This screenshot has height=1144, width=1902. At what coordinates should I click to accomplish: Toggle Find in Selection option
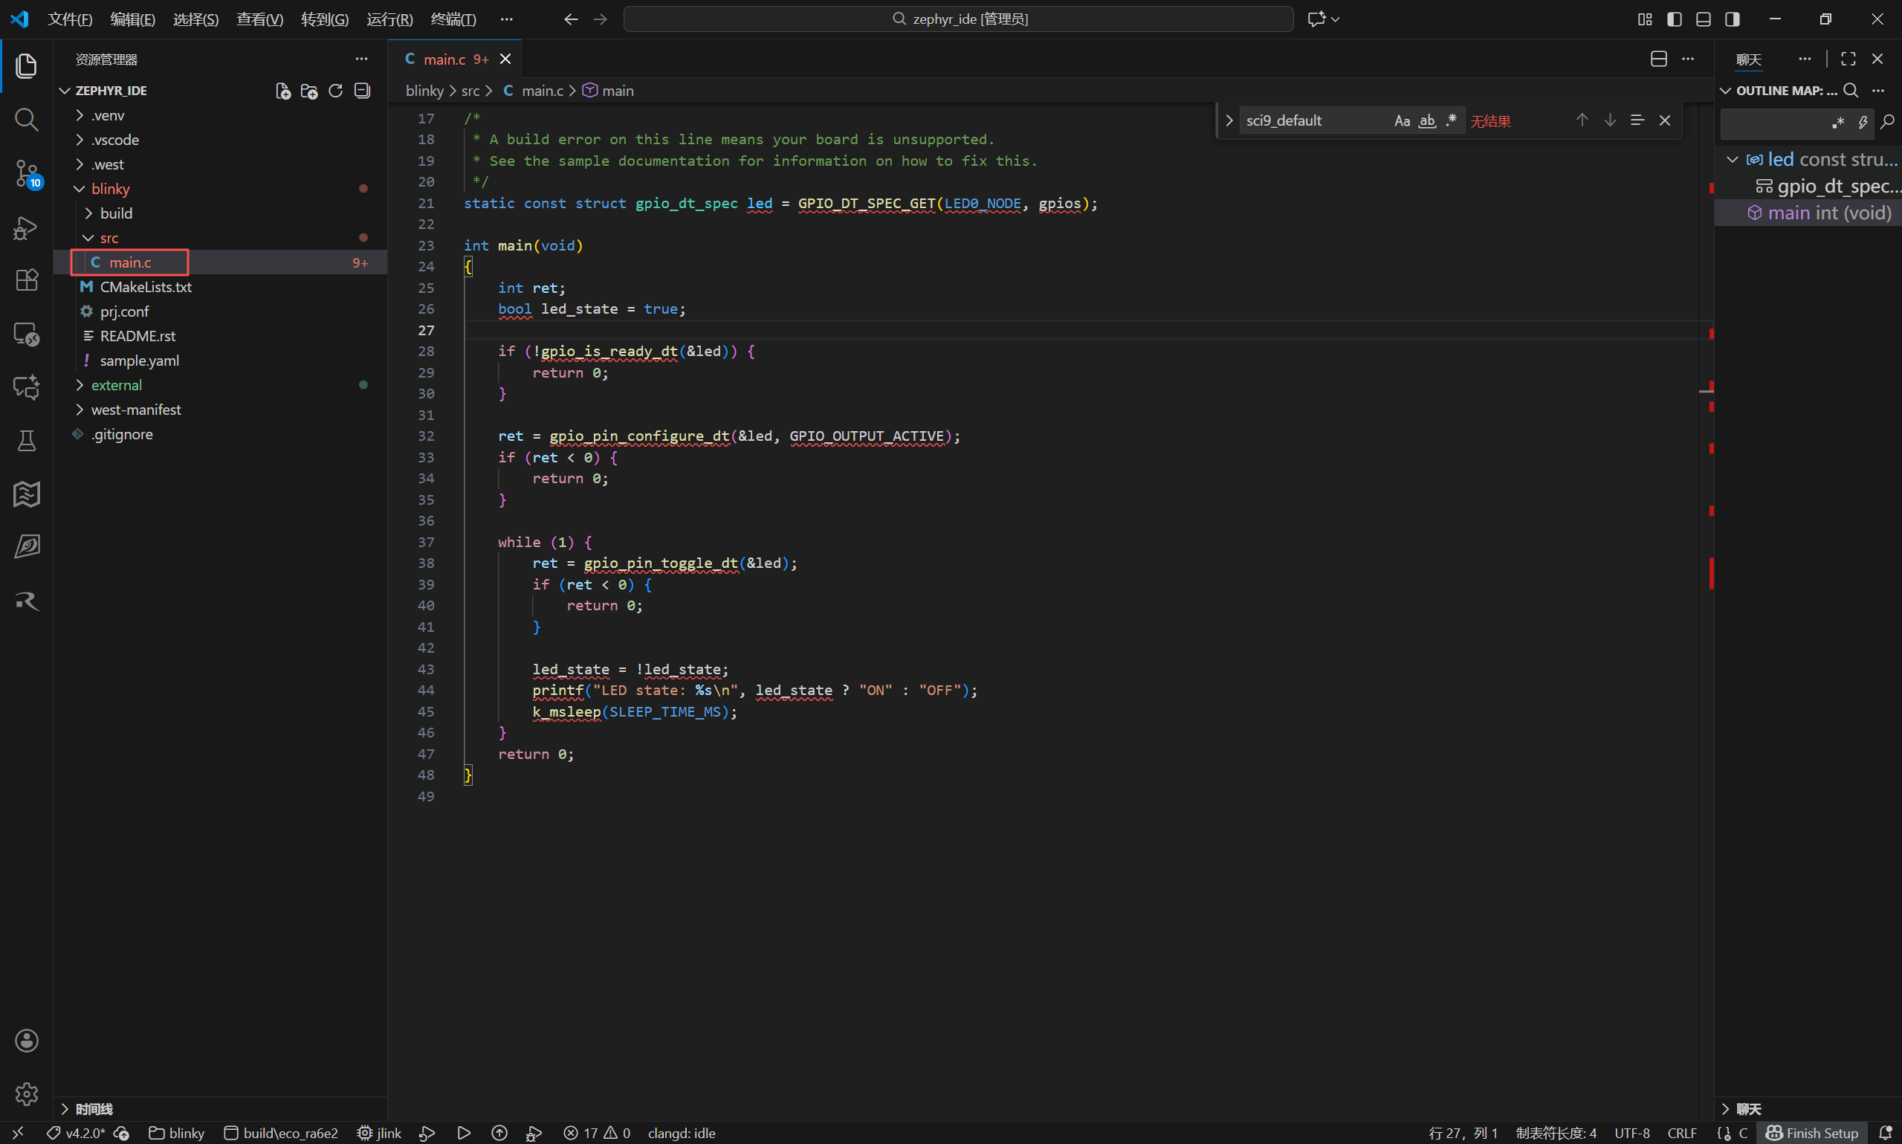[1637, 120]
